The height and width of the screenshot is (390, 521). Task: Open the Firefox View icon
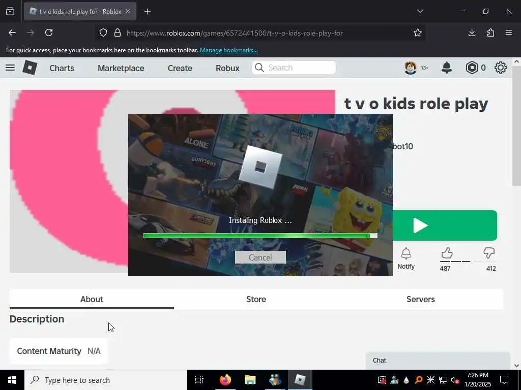(x=10, y=11)
